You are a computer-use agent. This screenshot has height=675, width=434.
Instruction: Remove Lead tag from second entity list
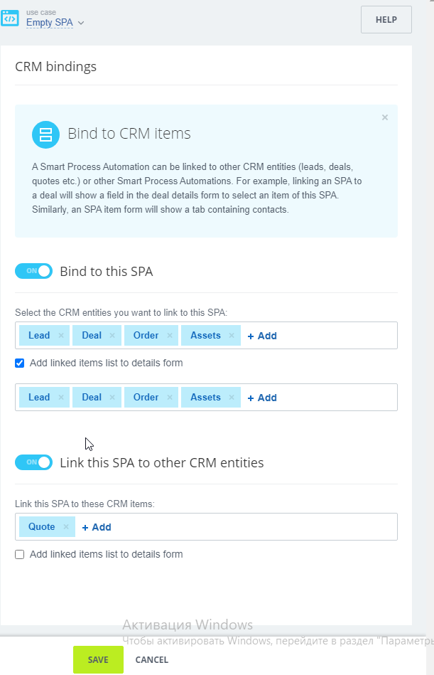pyautogui.click(x=61, y=398)
